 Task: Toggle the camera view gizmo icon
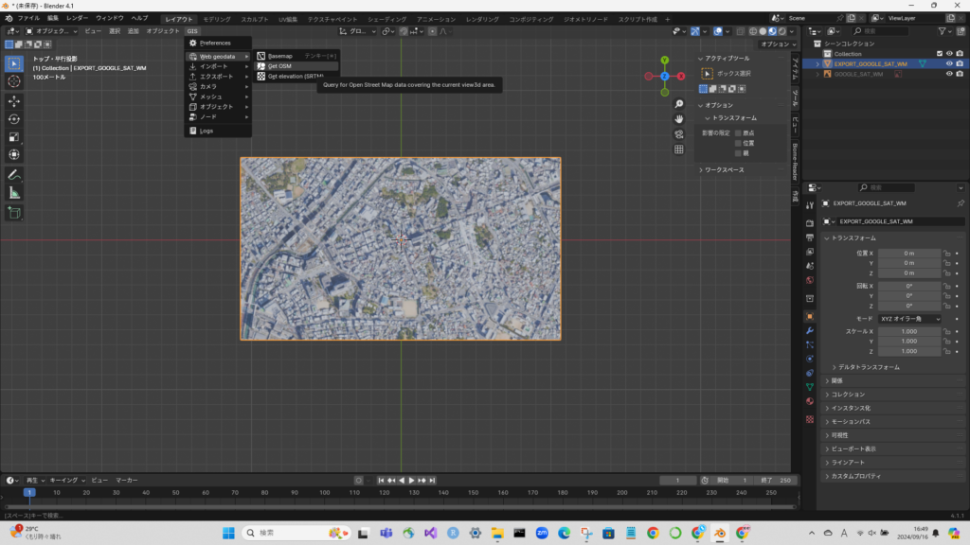(679, 134)
